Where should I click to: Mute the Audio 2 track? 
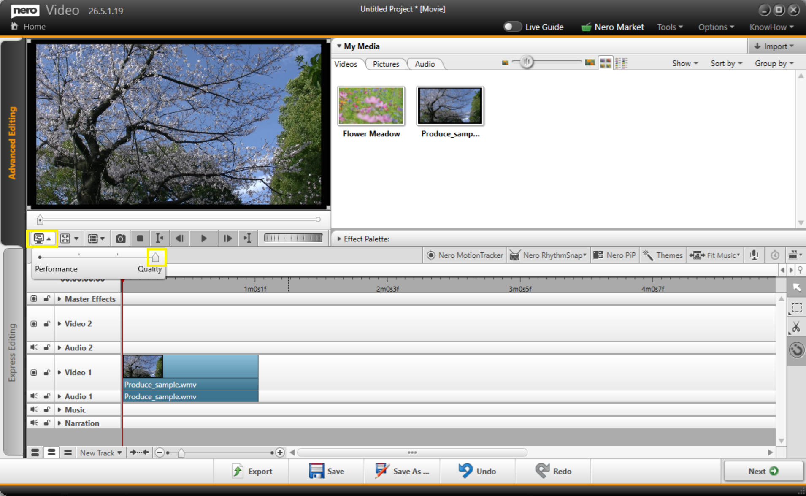click(34, 347)
